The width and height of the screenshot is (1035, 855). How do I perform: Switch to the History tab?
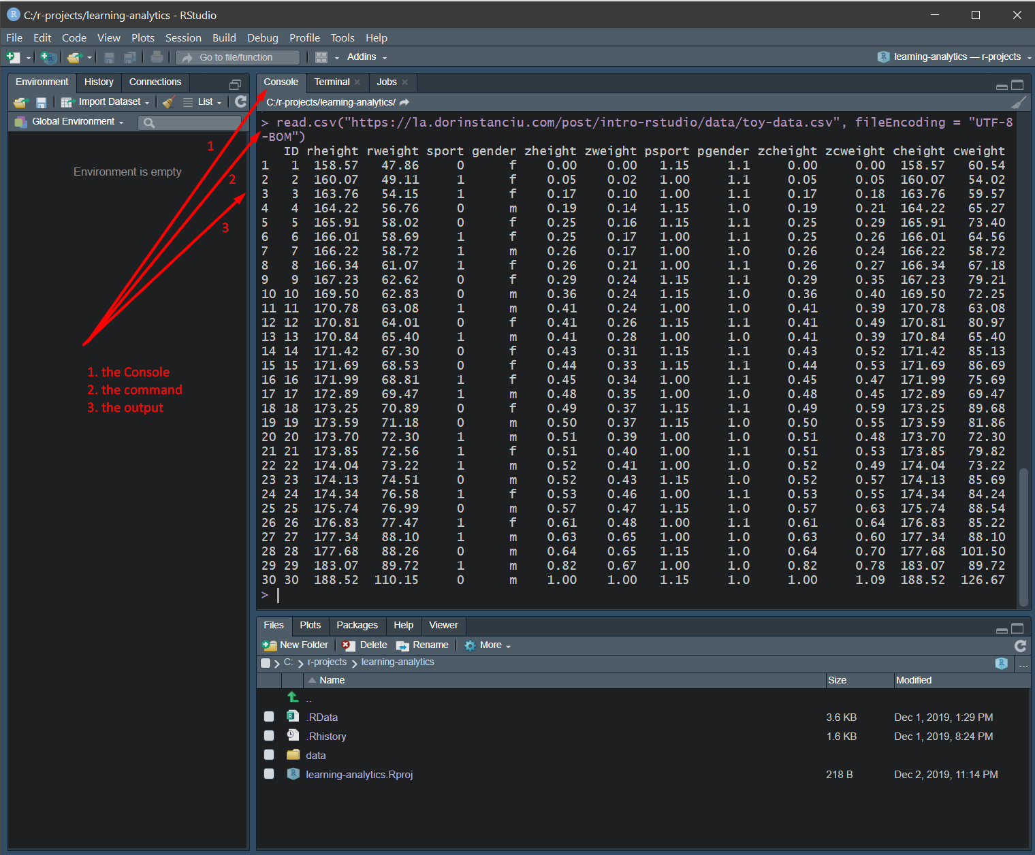click(x=99, y=82)
